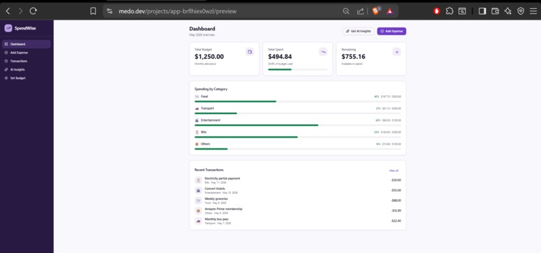
Task: Click the $494.84 total spent amount
Action: [280, 56]
